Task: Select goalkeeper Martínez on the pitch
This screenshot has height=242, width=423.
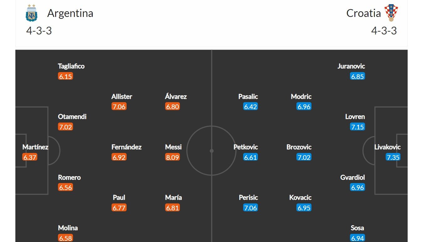Action: [x=35, y=147]
